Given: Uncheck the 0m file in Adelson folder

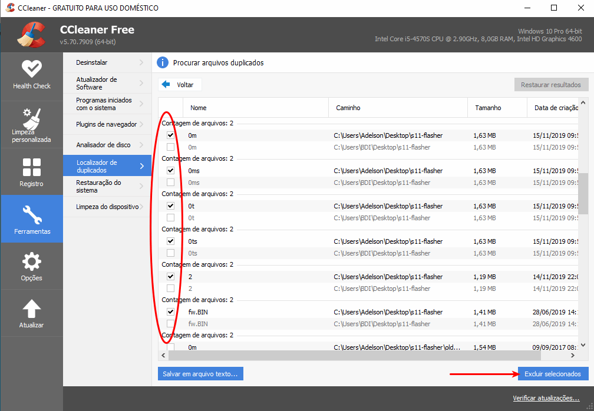Looking at the screenshot, I should pos(170,135).
